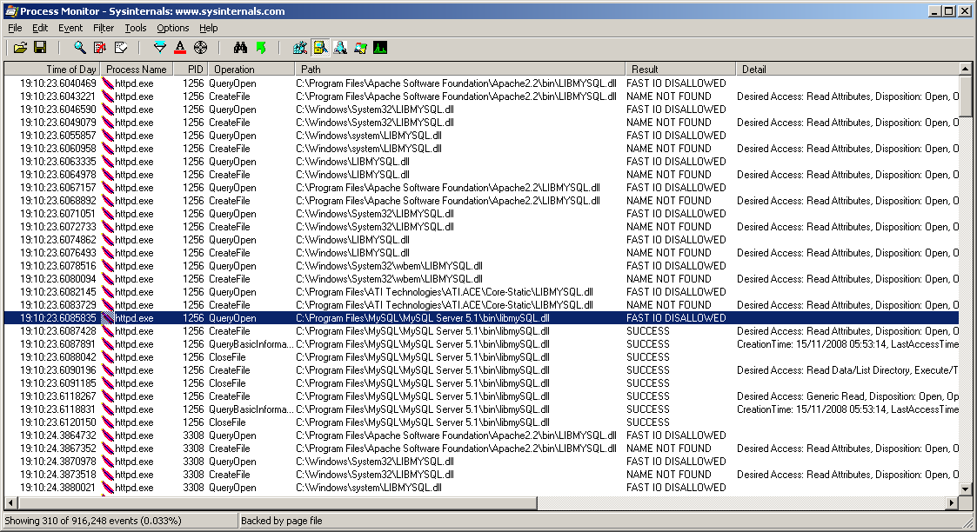This screenshot has height=532, width=977.
Task: Click the httpd.exe icon in row 19:10:24.3880021
Action: pyautogui.click(x=108, y=488)
